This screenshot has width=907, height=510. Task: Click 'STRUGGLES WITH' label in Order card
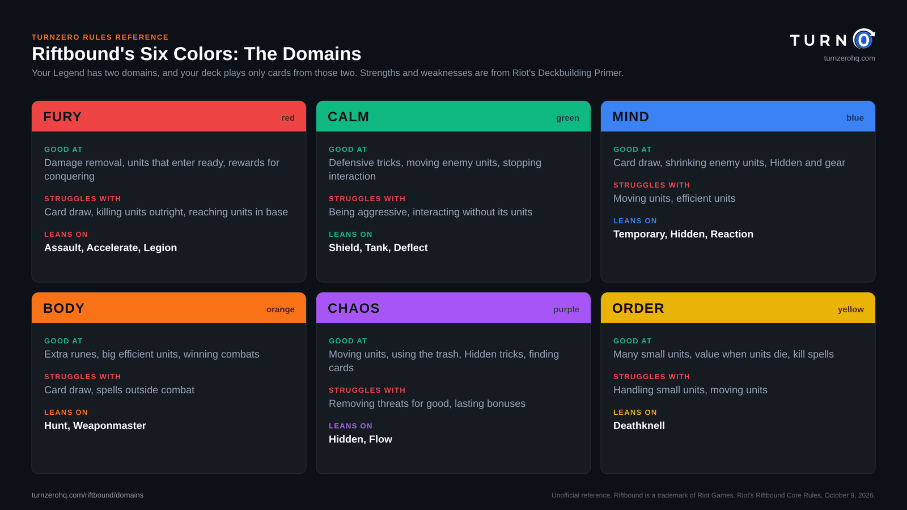(651, 377)
